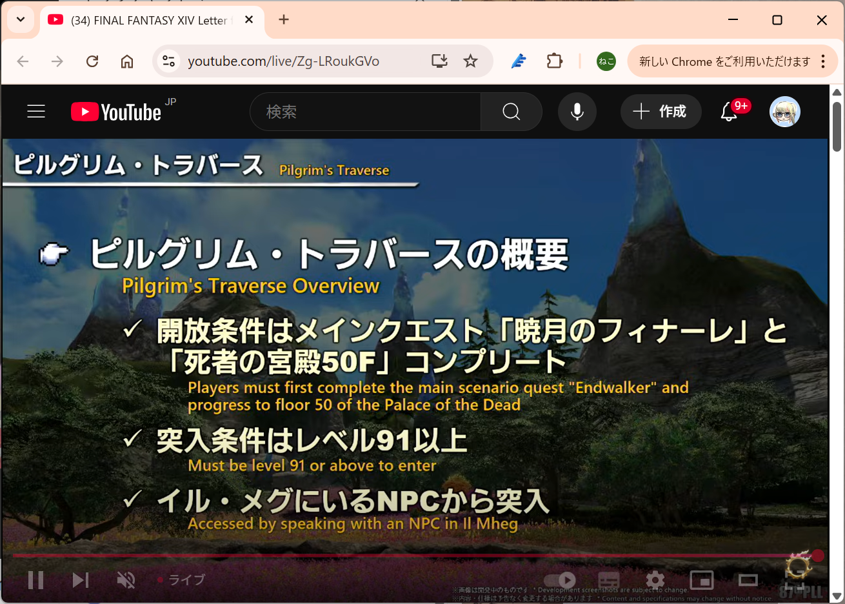Reload the current page

[x=92, y=61]
